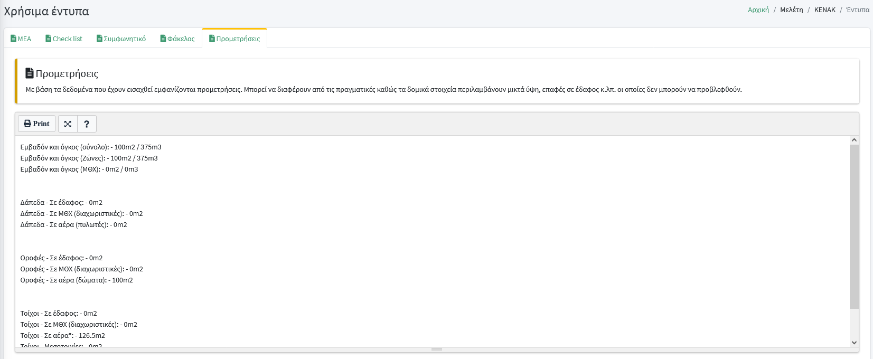Switch to the MEA tab
The image size is (873, 359).
coord(21,39)
